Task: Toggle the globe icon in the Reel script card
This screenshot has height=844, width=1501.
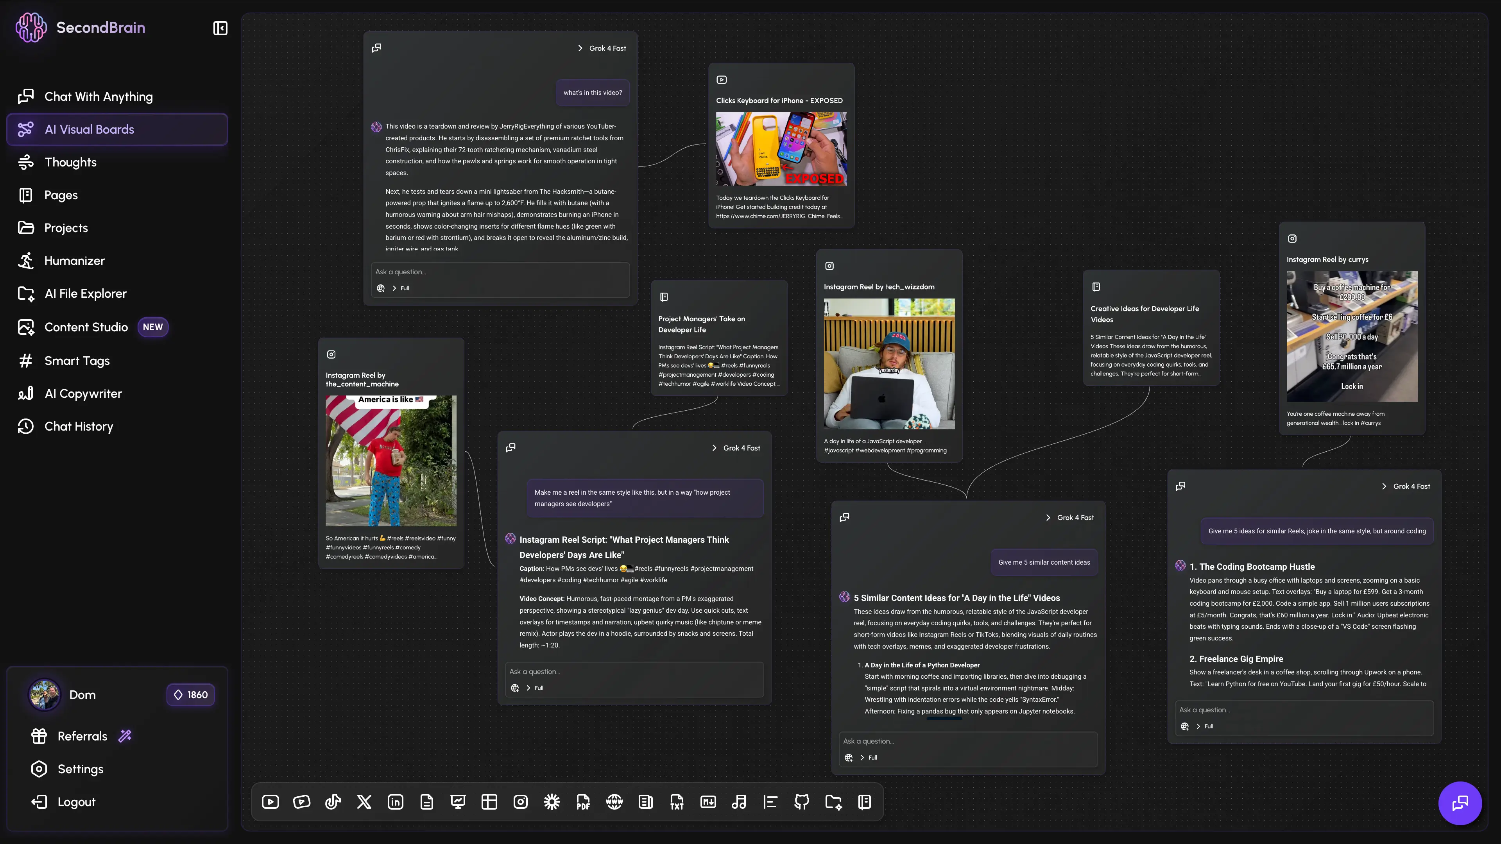Action: pos(514,688)
